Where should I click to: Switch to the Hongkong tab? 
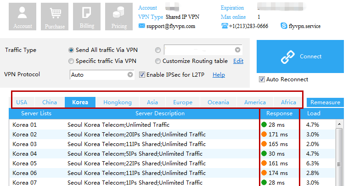coord(118,102)
